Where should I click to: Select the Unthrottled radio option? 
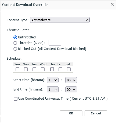click(15, 37)
